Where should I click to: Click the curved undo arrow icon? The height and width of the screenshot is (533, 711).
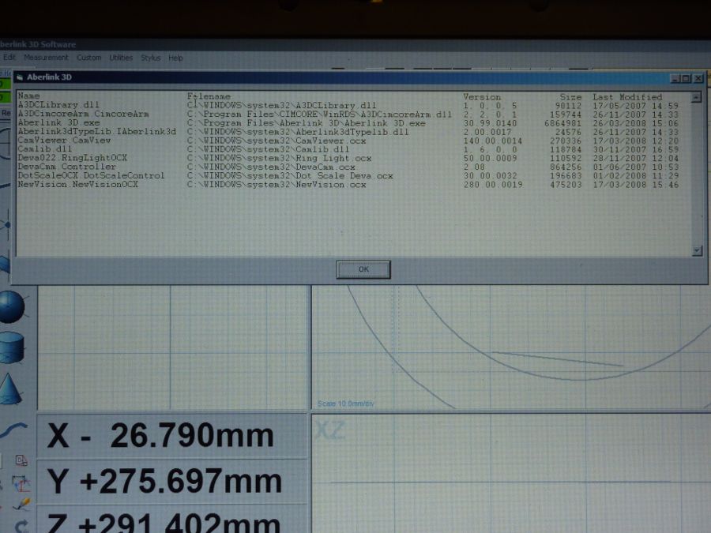tap(22, 525)
